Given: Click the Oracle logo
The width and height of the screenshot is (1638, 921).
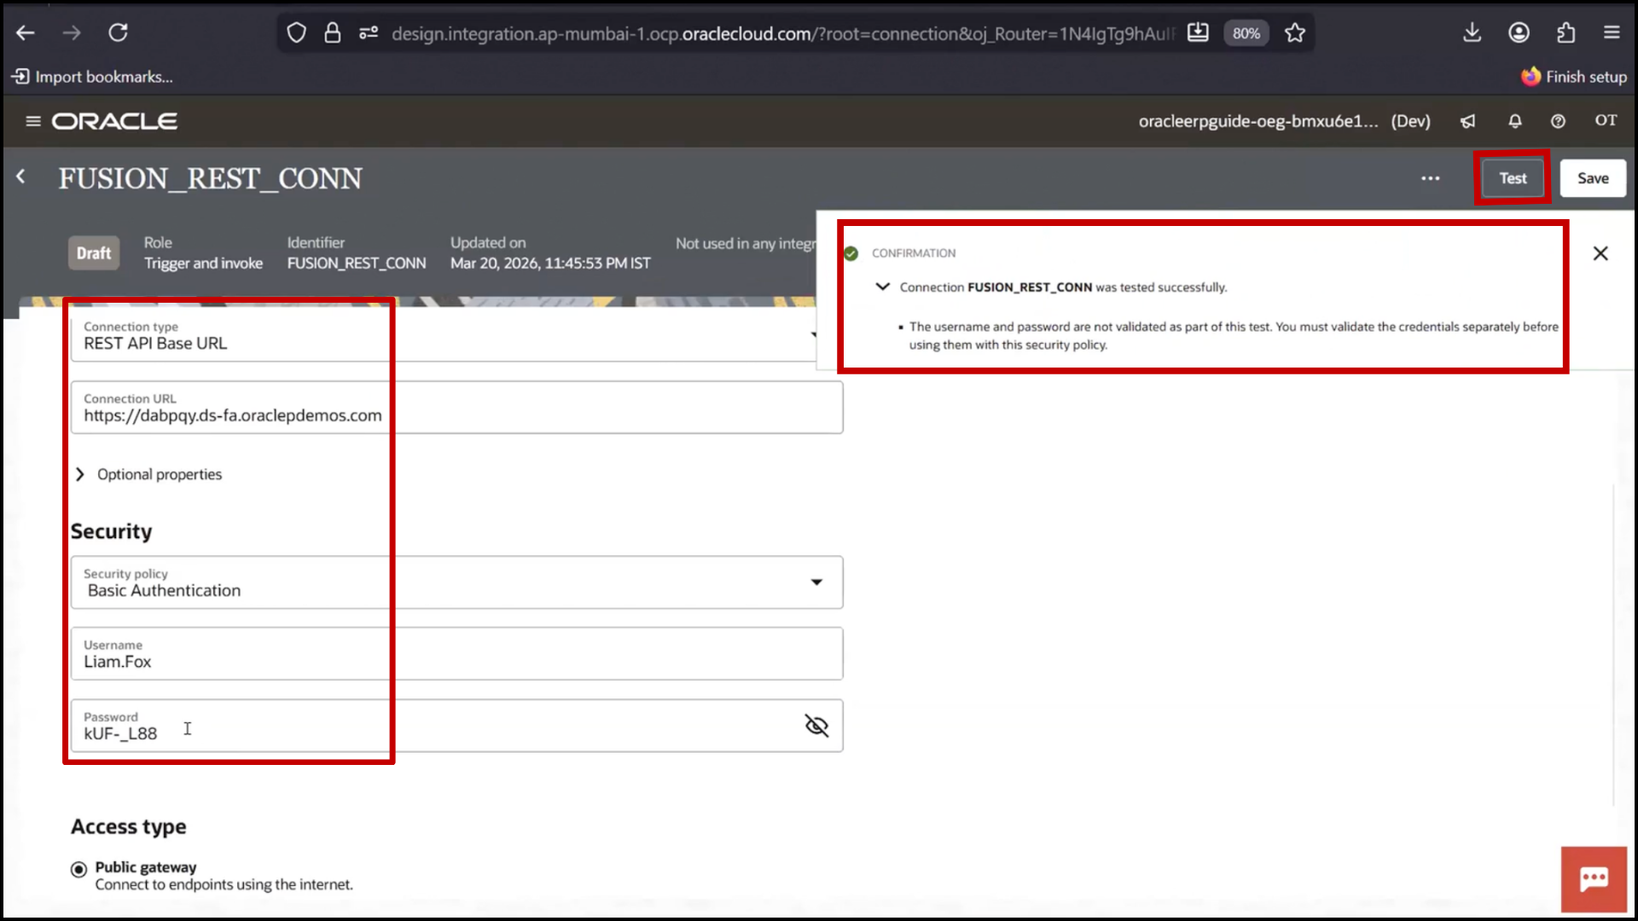Looking at the screenshot, I should (114, 121).
